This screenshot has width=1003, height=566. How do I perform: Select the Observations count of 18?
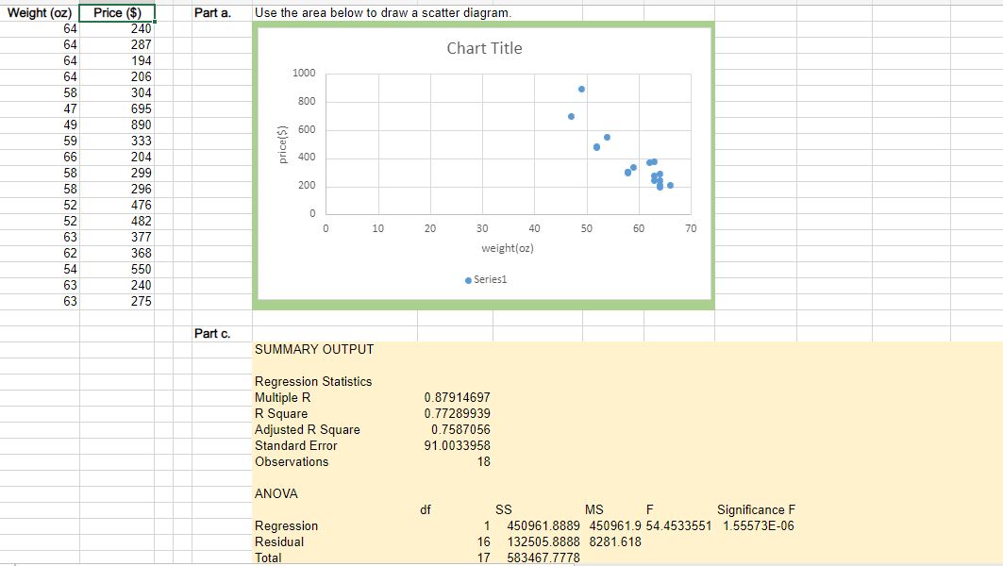[487, 461]
